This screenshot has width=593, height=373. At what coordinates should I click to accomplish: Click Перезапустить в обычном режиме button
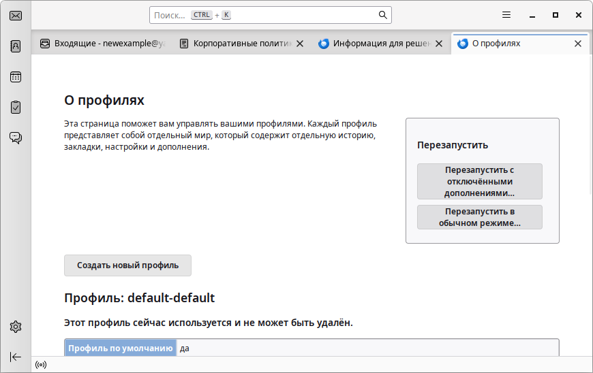(x=480, y=217)
